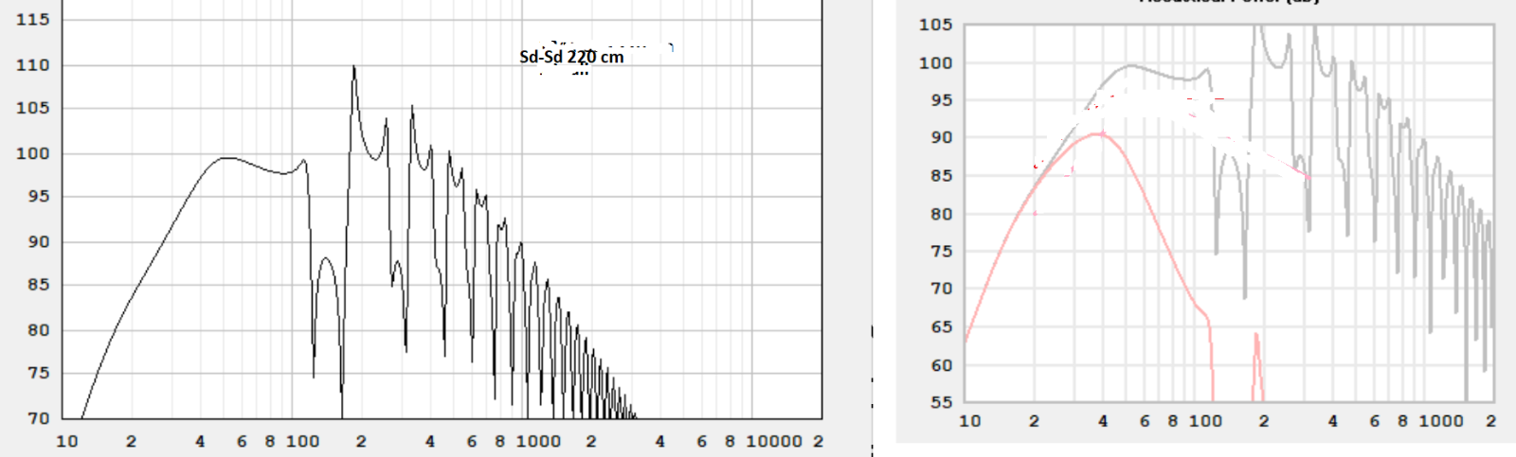Screen dimensions: 1516x457
Task: Click y-axis 95 on the pink-curve chart
Action: [941, 100]
